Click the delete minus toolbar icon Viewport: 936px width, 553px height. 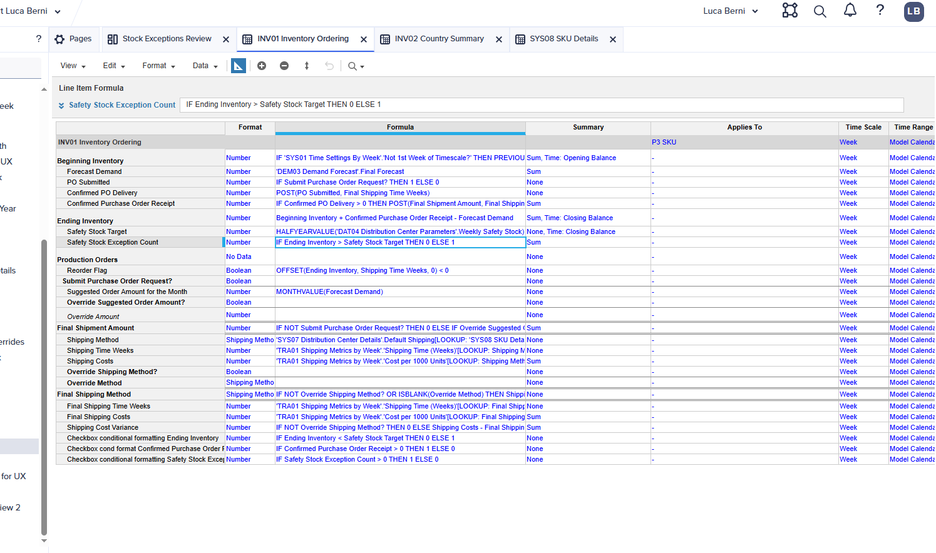[284, 66]
